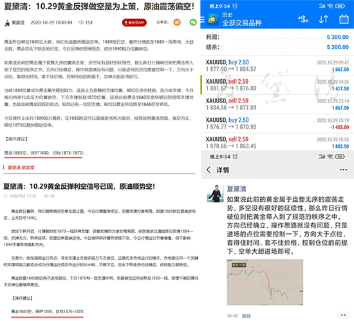Tap the sort arrows icon
This screenshot has width=354, height=321.
[x=323, y=19]
